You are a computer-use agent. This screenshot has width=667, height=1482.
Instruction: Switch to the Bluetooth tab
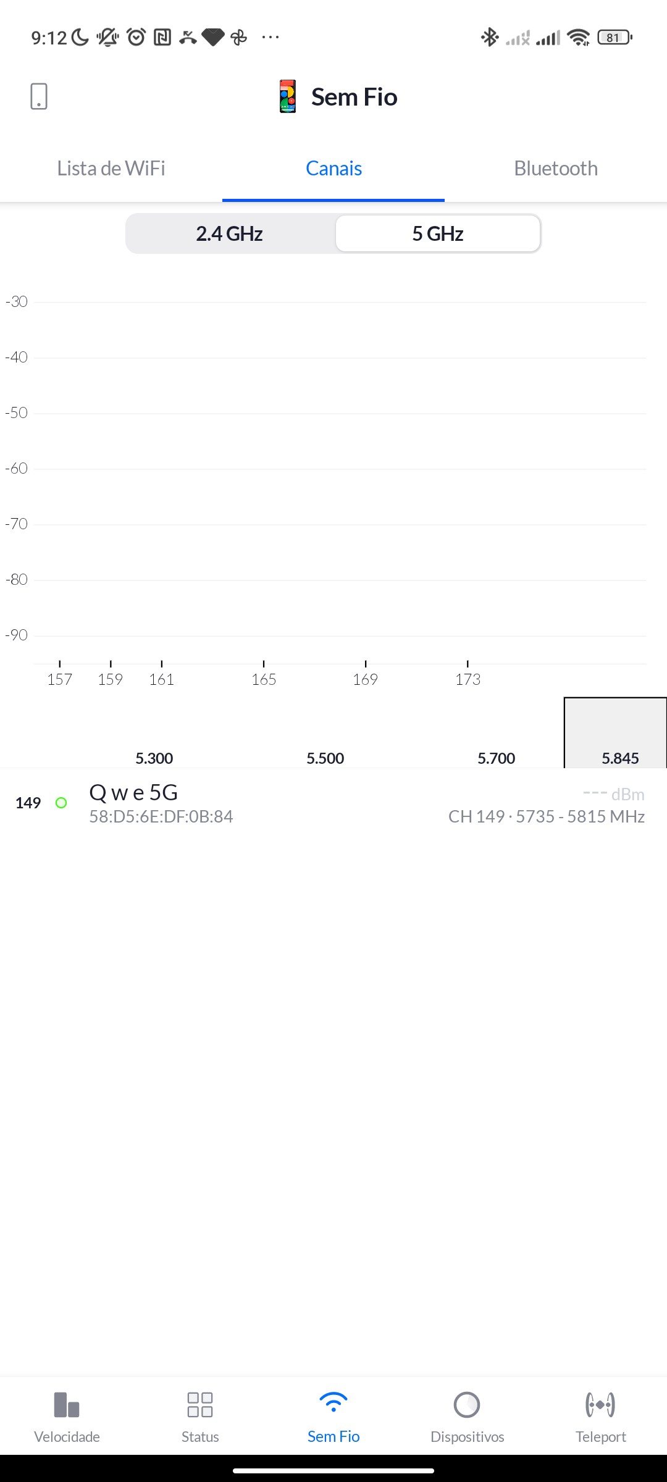556,169
